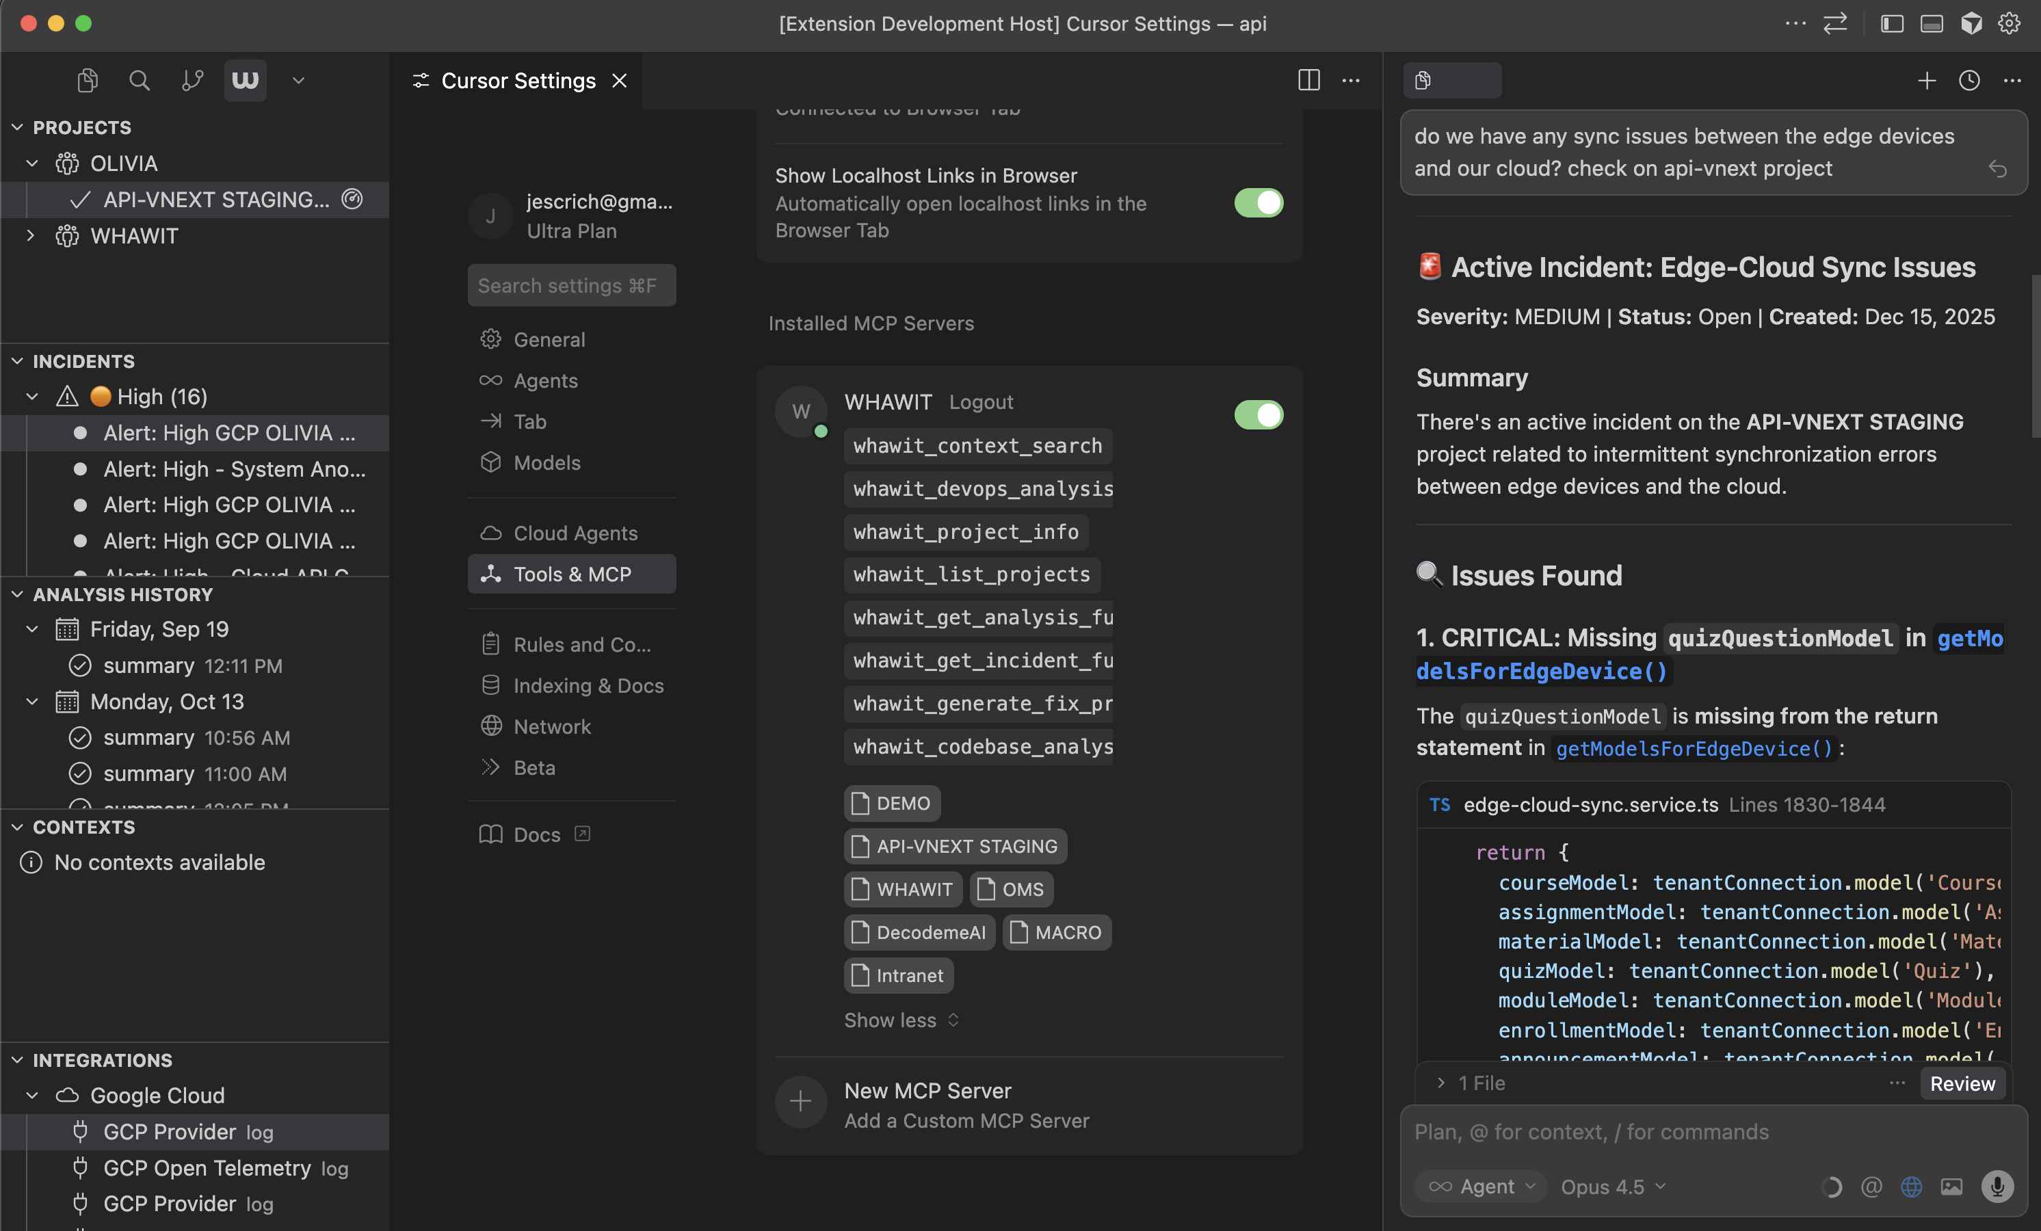Click the @ mention icon in chat toolbar
Screen dimensions: 2041x1231
pos(1872,1187)
